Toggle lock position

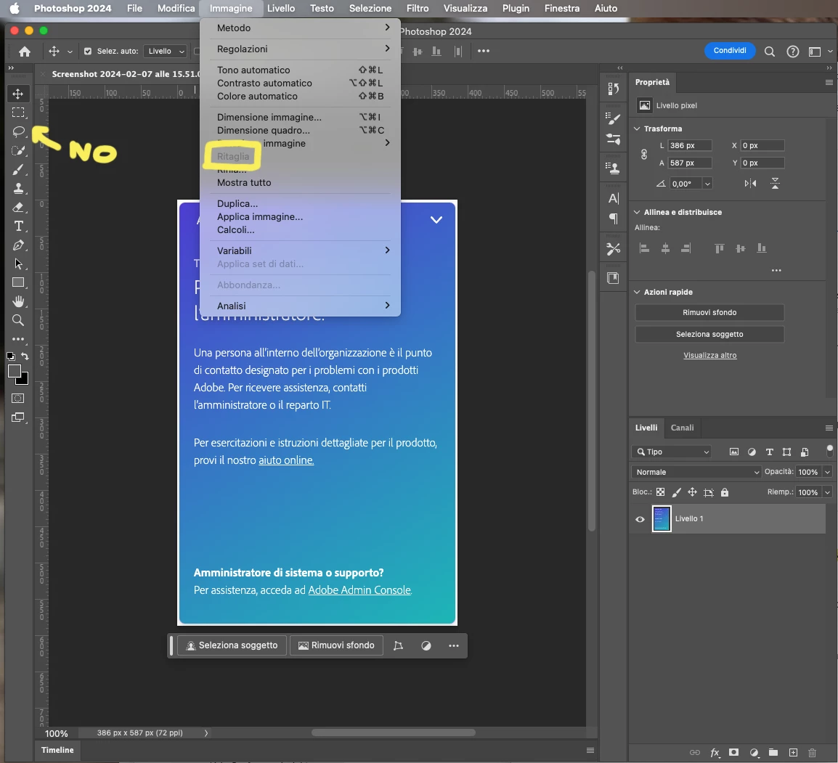coord(693,492)
